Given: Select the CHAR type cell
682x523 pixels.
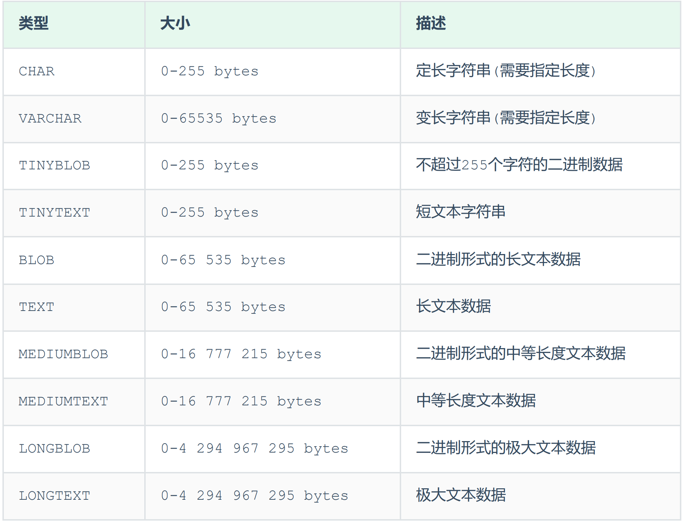Looking at the screenshot, I should (x=37, y=71).
